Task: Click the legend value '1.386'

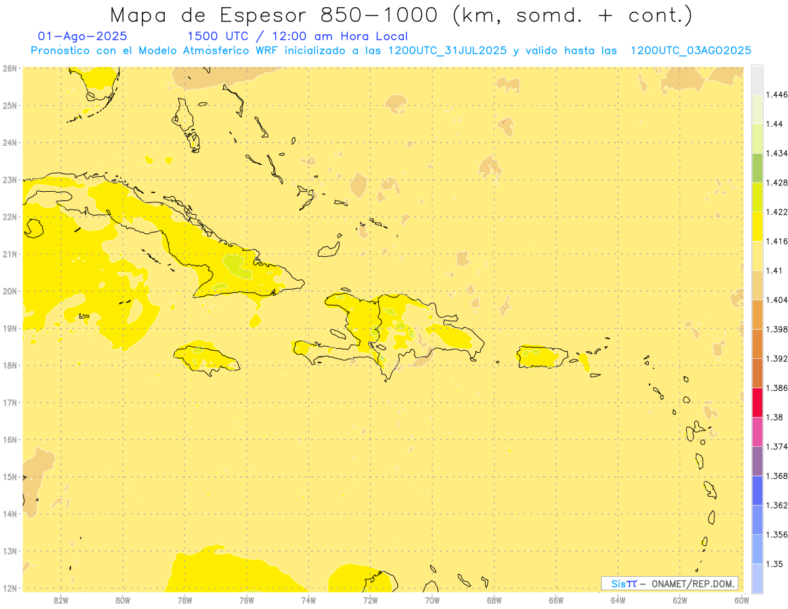Action: pyautogui.click(x=776, y=388)
